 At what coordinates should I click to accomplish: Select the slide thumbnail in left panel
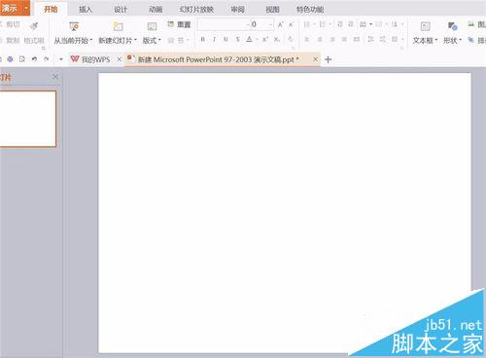click(x=28, y=119)
